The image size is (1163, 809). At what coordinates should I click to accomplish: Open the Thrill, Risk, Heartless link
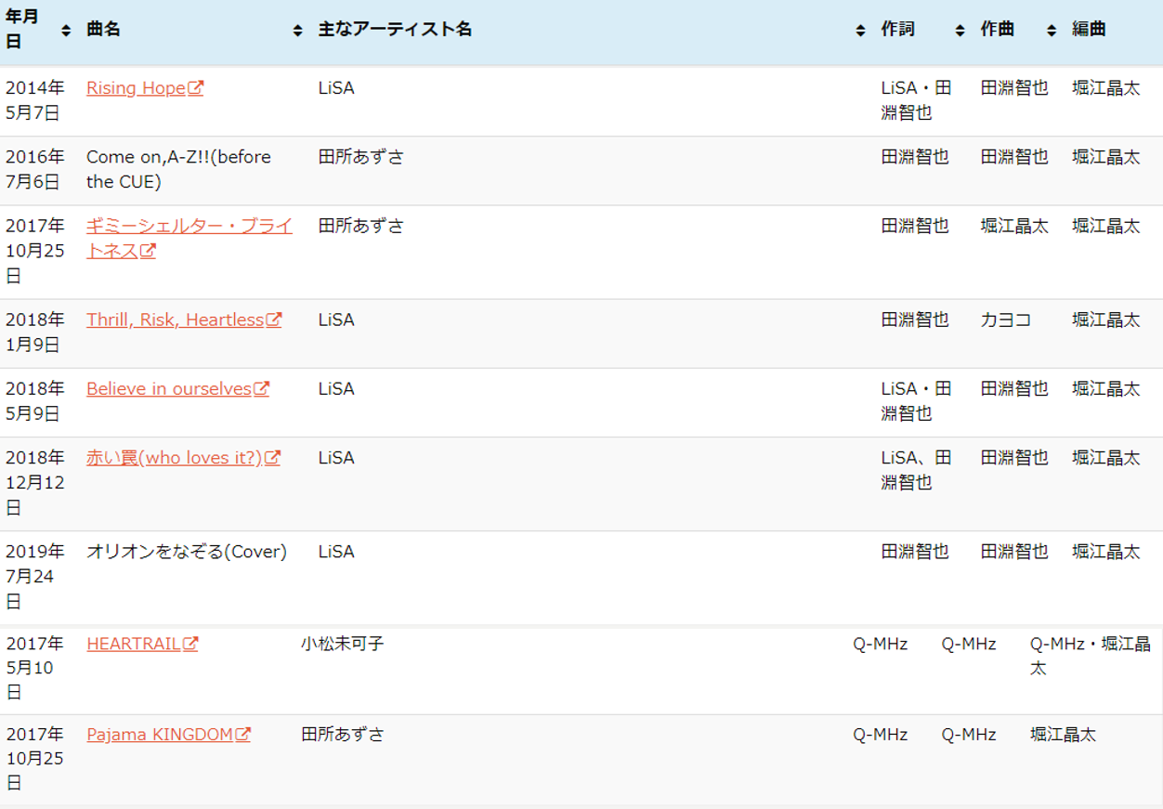pos(175,320)
